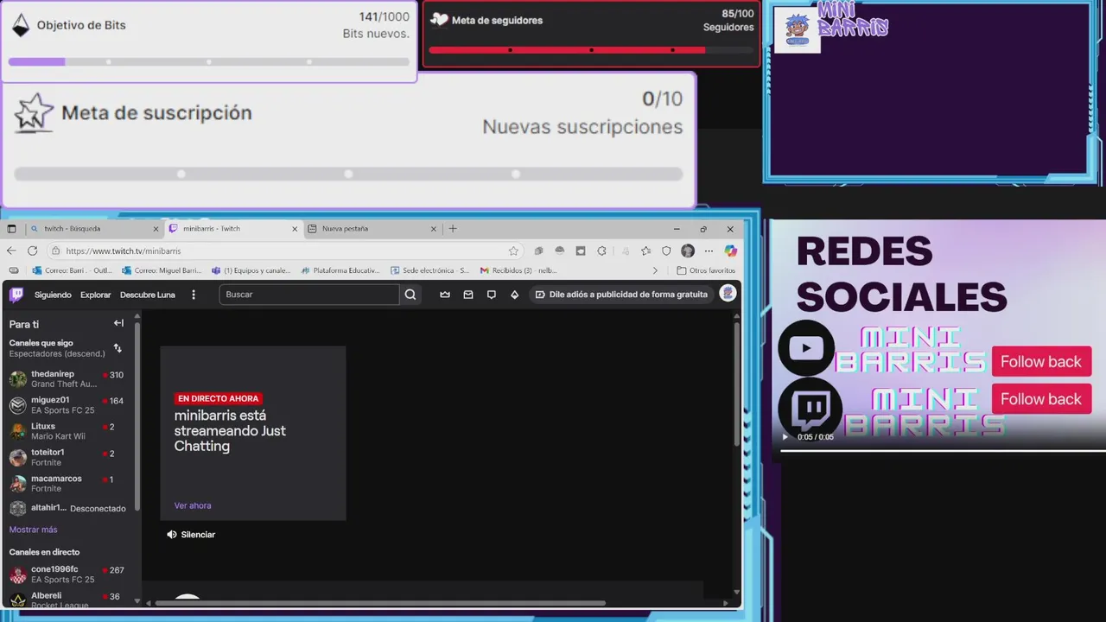Click Follow back next to Twitch
The image size is (1106, 622).
click(x=1041, y=398)
